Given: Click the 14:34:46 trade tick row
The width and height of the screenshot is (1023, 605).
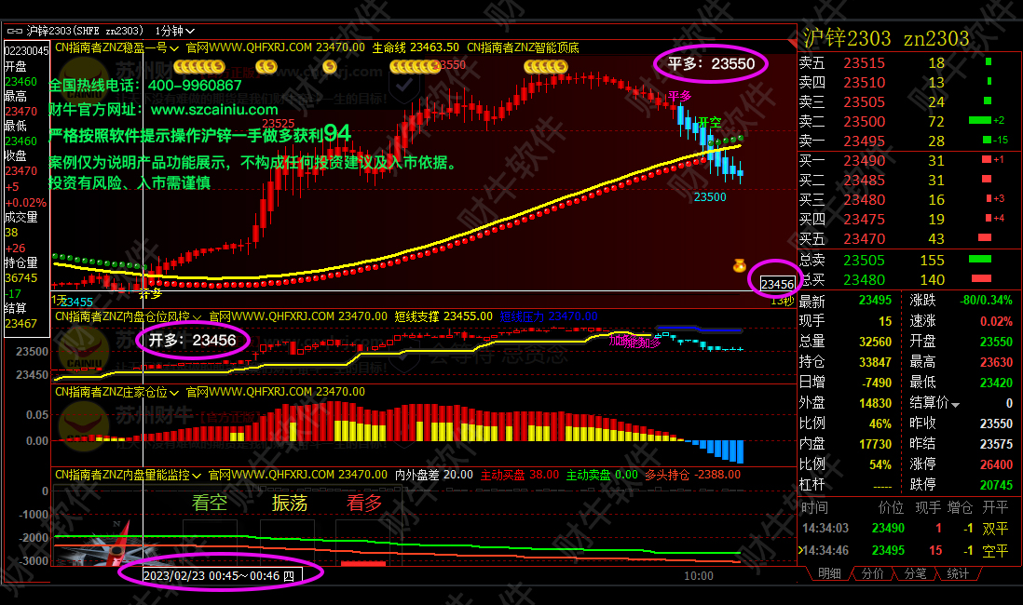Looking at the screenshot, I should click(x=906, y=550).
